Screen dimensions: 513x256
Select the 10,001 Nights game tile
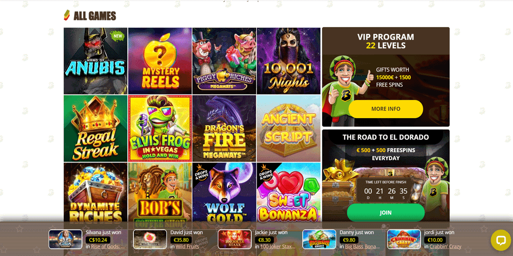click(x=289, y=61)
